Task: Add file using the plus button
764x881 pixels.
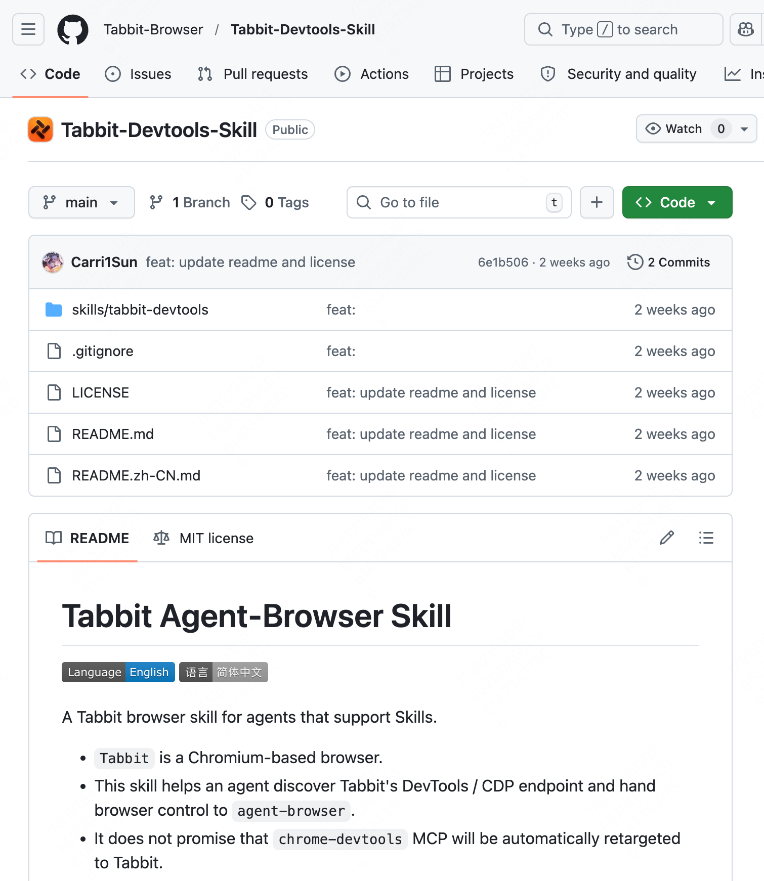Action: point(597,202)
